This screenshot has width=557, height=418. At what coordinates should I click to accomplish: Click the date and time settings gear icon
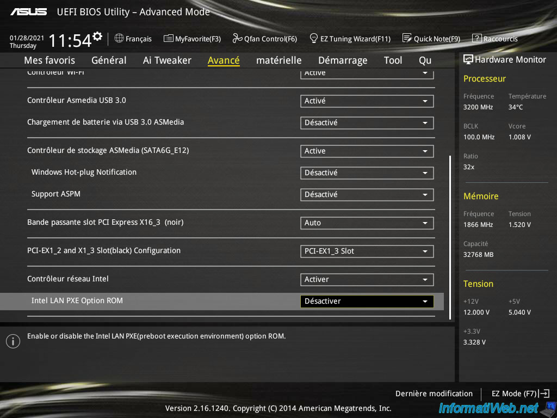coord(97,36)
